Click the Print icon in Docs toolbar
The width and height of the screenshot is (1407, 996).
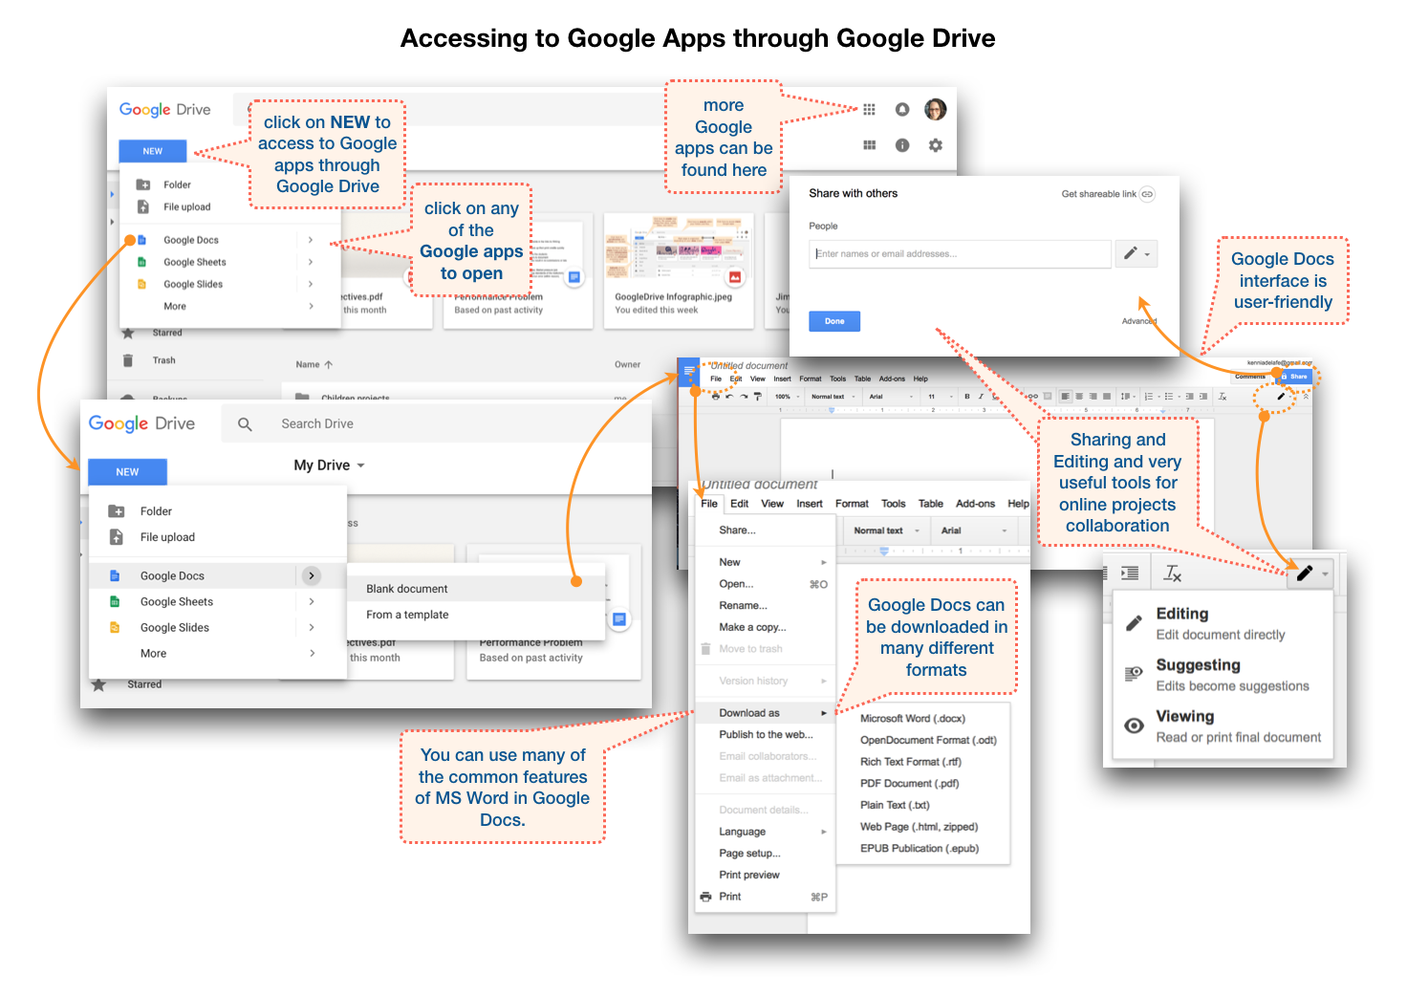tap(716, 397)
